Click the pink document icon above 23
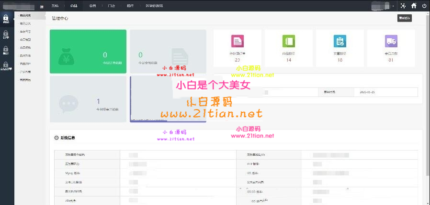Screen dimensions: 430x205 (237, 41)
